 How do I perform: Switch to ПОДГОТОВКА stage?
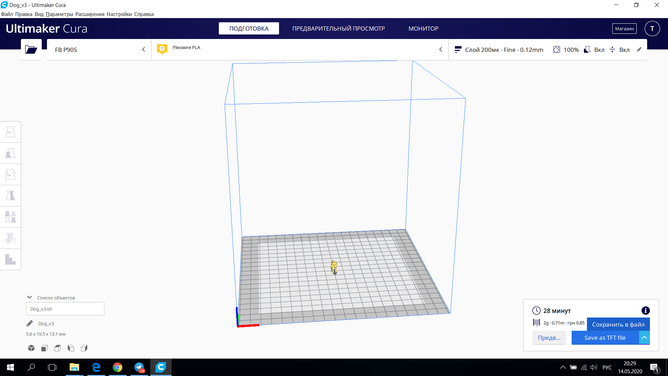(x=249, y=29)
